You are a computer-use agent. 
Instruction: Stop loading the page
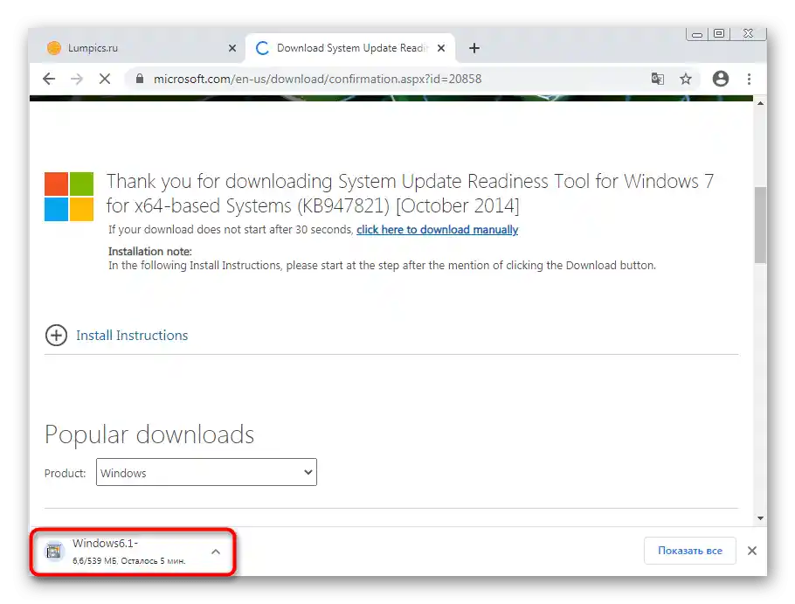pyautogui.click(x=105, y=79)
